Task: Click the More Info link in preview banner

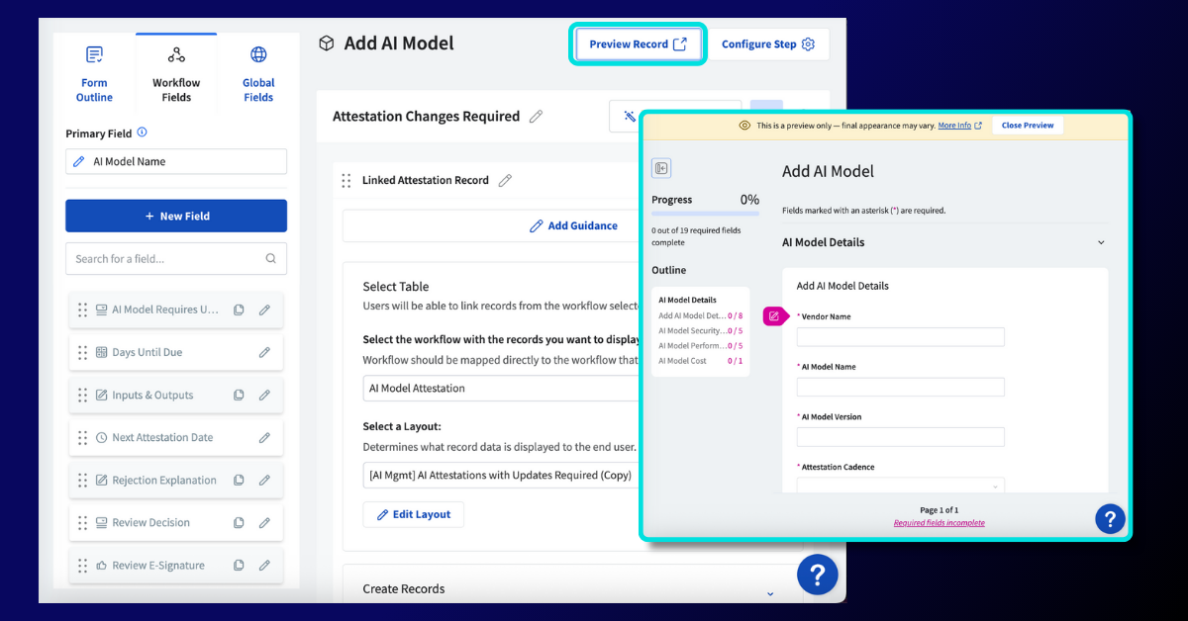Action: point(959,126)
